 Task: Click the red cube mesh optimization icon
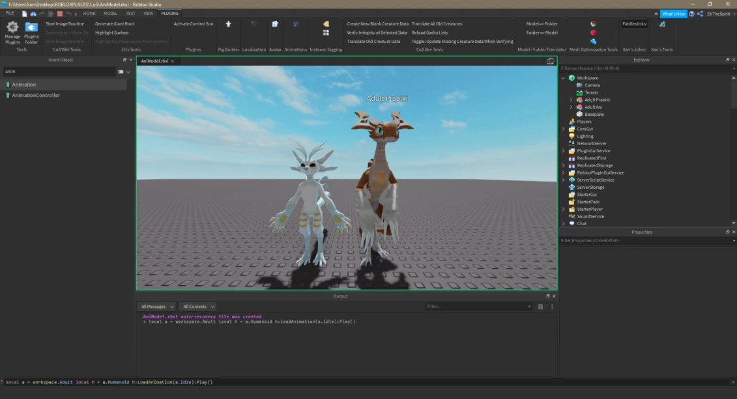593,33
